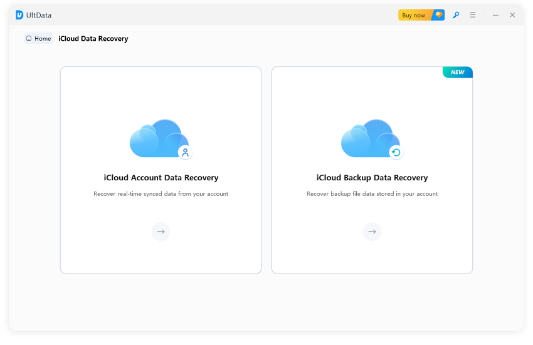Go back using the Home button
533x345 pixels.
click(x=38, y=38)
